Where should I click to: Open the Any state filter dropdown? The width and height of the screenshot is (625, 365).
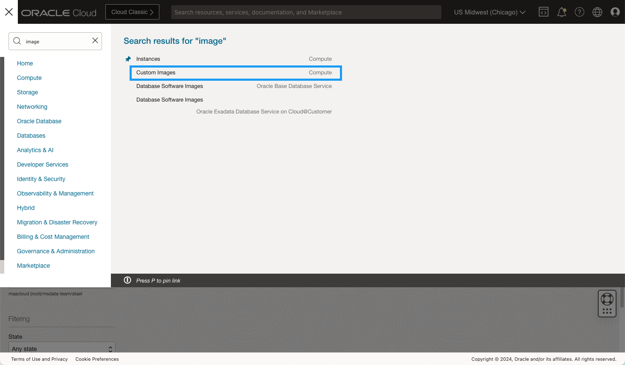pyautogui.click(x=62, y=348)
